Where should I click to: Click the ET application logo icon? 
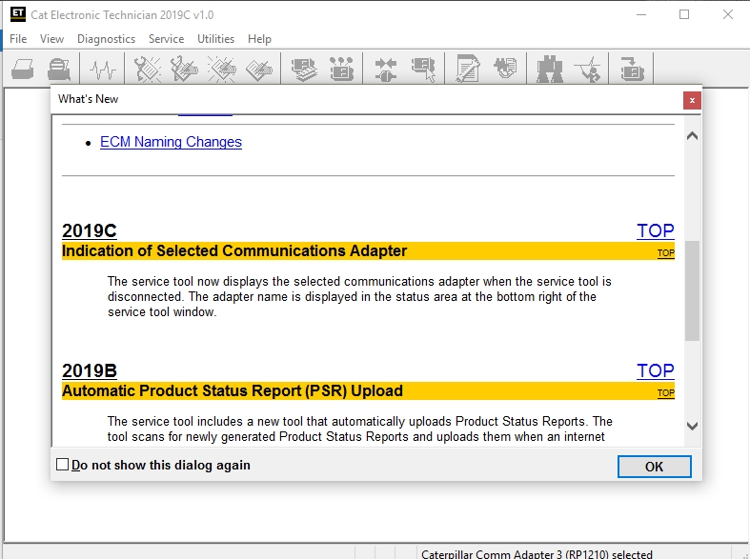pyautogui.click(x=18, y=14)
